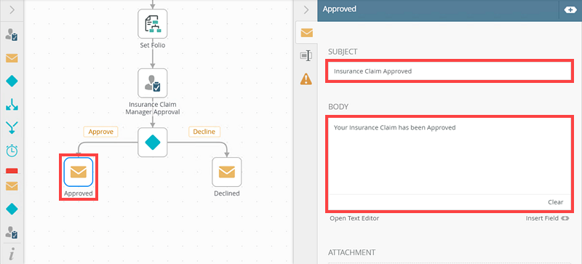Click the Decline outcome label
This screenshot has width=582, height=264.
point(204,132)
